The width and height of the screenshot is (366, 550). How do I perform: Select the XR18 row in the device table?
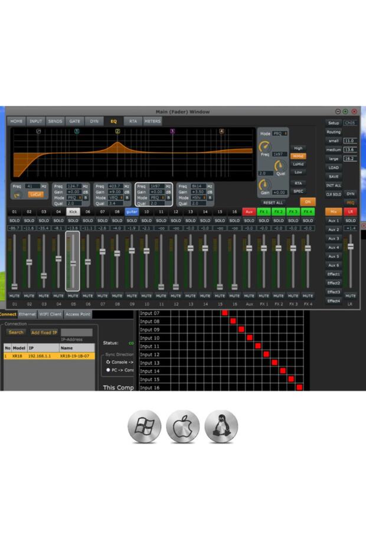(x=49, y=356)
